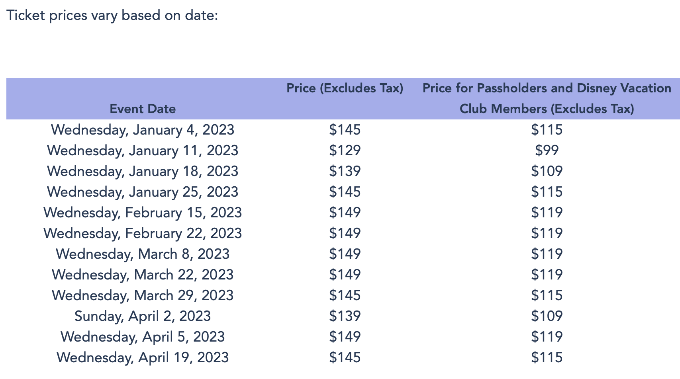The height and width of the screenshot is (379, 680).
Task: Click $139 price in April 2 row
Action: pos(345,316)
